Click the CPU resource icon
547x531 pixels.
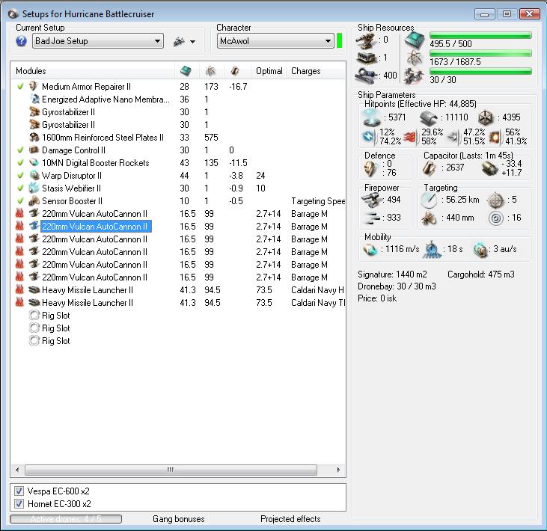point(415,40)
